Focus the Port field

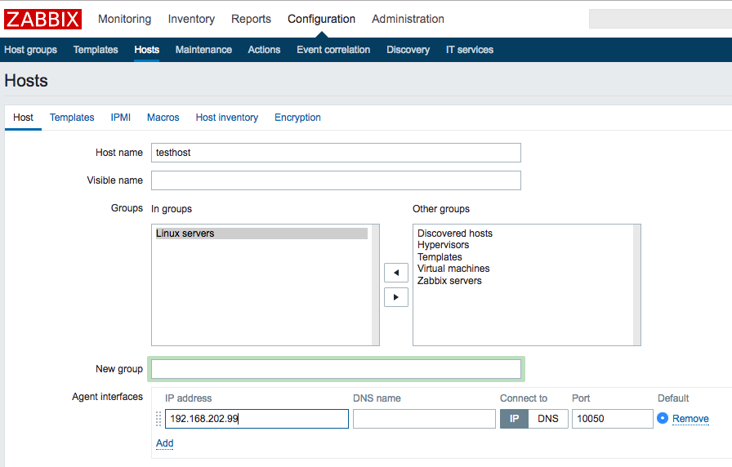[x=613, y=419]
